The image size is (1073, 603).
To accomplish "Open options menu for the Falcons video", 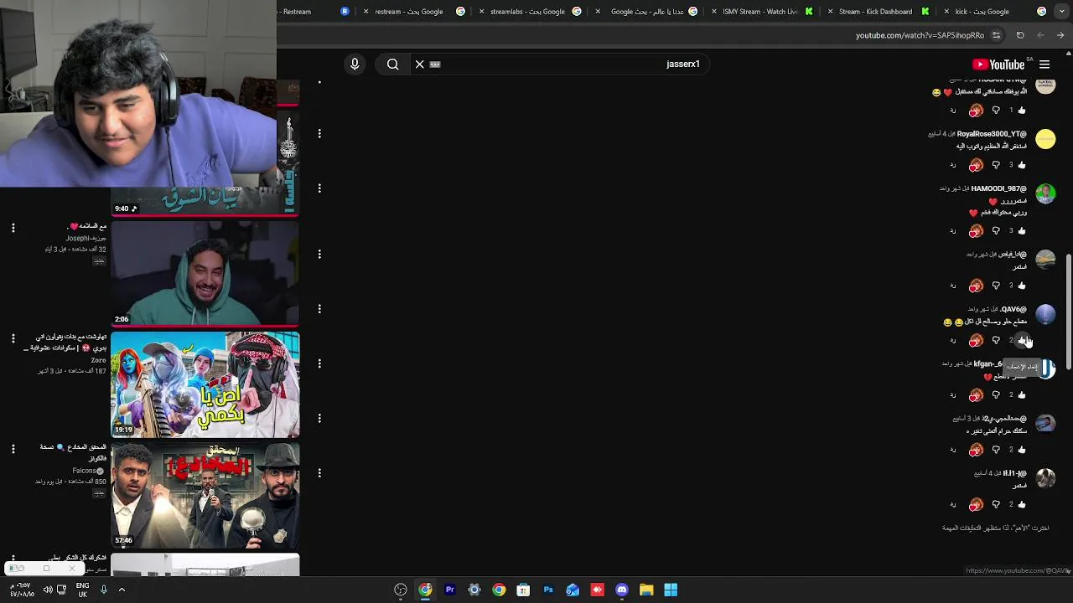I will pos(13,449).
